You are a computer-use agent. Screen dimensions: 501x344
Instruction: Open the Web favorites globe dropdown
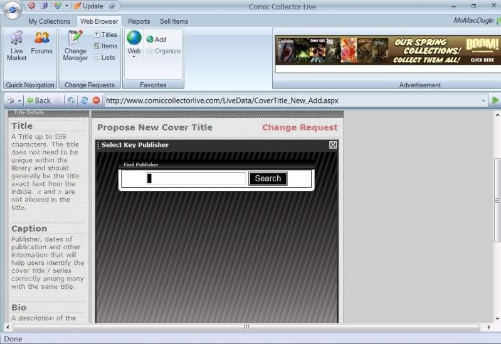pos(134,45)
